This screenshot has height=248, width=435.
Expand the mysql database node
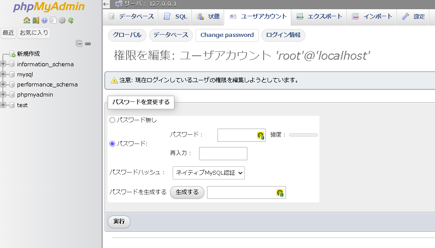point(3,74)
